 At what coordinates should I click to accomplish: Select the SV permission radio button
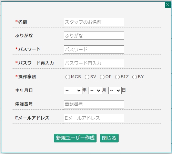pyautogui.click(x=87, y=77)
